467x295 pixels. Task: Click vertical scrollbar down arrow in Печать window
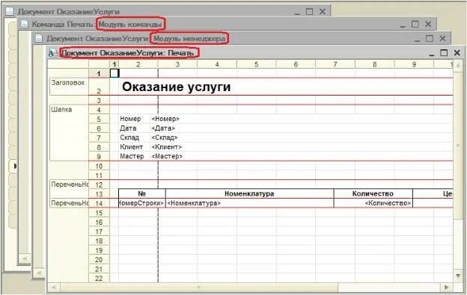(458, 276)
